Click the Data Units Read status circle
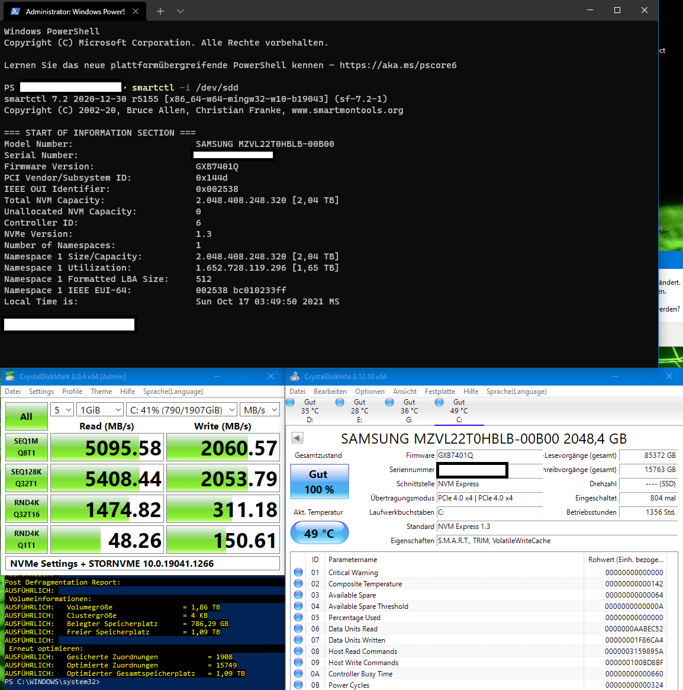 [299, 629]
